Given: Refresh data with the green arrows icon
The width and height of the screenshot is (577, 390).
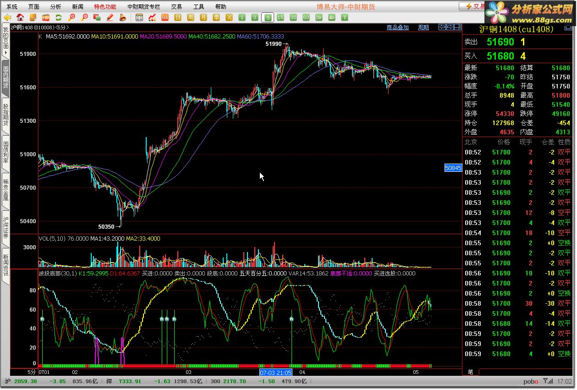Looking at the screenshot, I should (x=58, y=17).
